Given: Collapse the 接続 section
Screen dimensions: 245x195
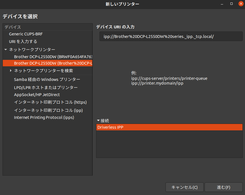Looking at the screenshot, I should [98, 120].
